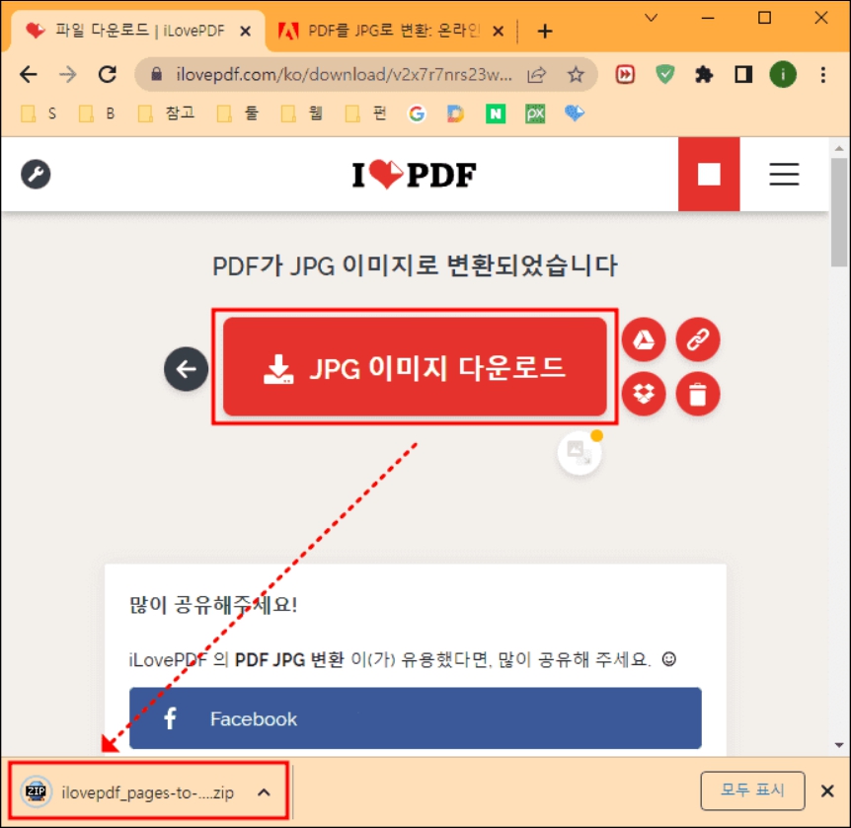Toggle the browser side panel
The width and height of the screenshot is (851, 828).
pyautogui.click(x=743, y=74)
